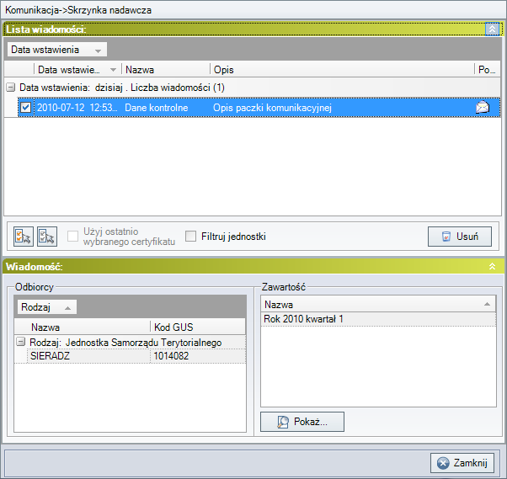Collapse the Rodzaj: Jednostka Samorządu group
This screenshot has height=479, width=507.
[21, 342]
